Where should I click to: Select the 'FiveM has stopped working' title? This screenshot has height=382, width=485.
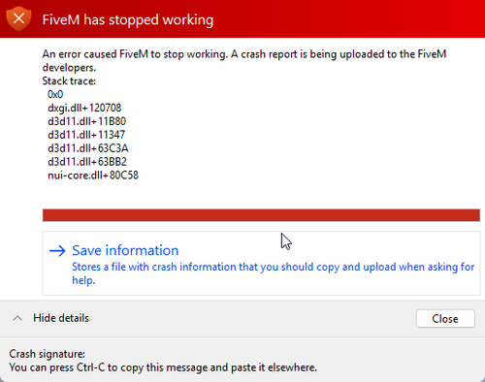point(128,19)
